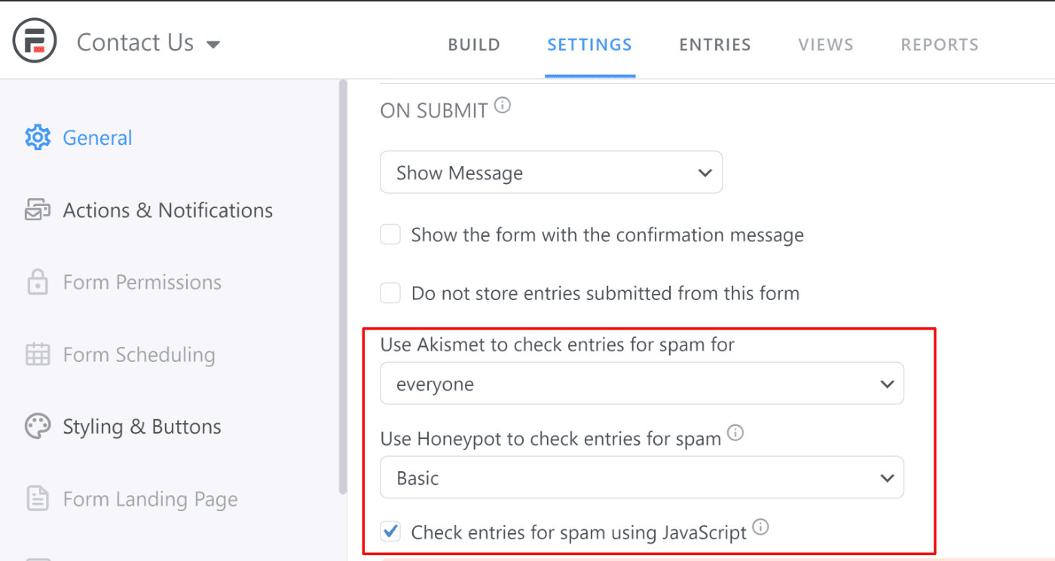The image size is (1055, 561).
Task: Enable showing form with confirmation message
Action: point(390,235)
